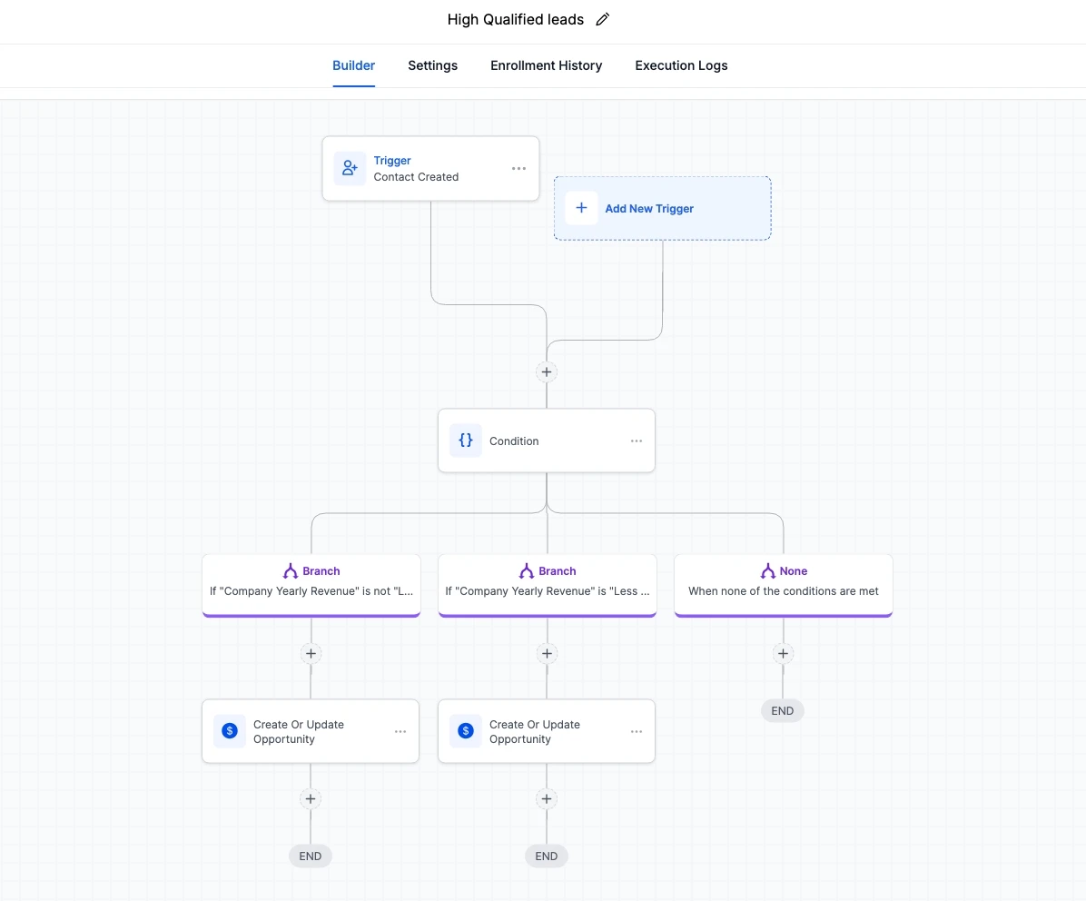Open the Trigger card's three-dot menu
1086x901 pixels.
tap(518, 168)
